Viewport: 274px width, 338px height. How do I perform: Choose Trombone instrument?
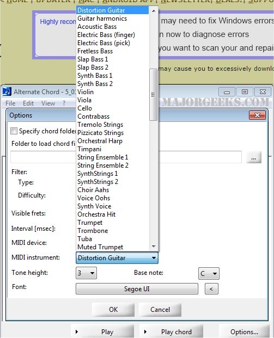[113, 231]
